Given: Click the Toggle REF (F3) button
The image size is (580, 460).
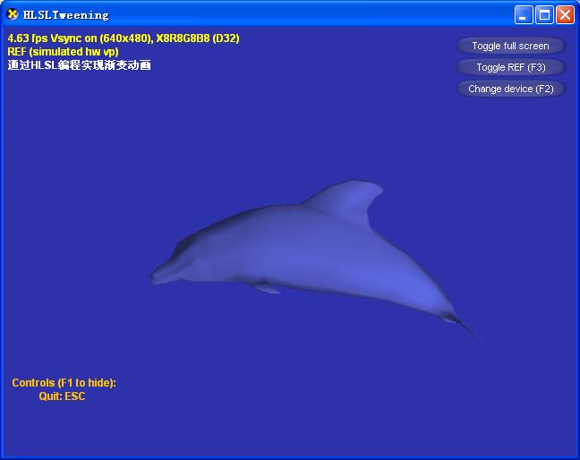Looking at the screenshot, I should coord(511,67).
